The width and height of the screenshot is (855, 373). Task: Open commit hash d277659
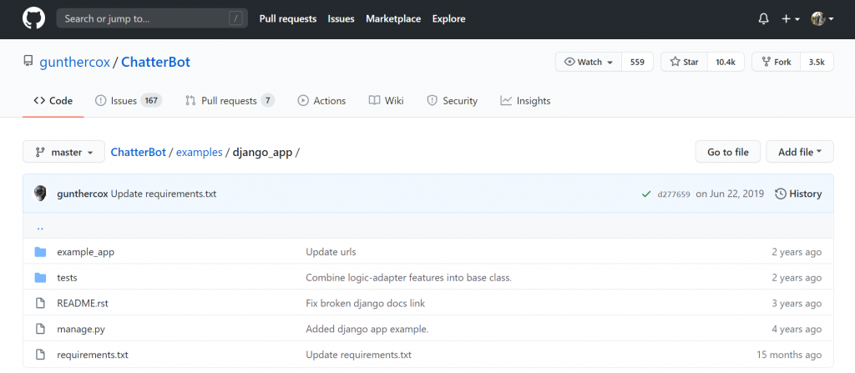tap(674, 194)
